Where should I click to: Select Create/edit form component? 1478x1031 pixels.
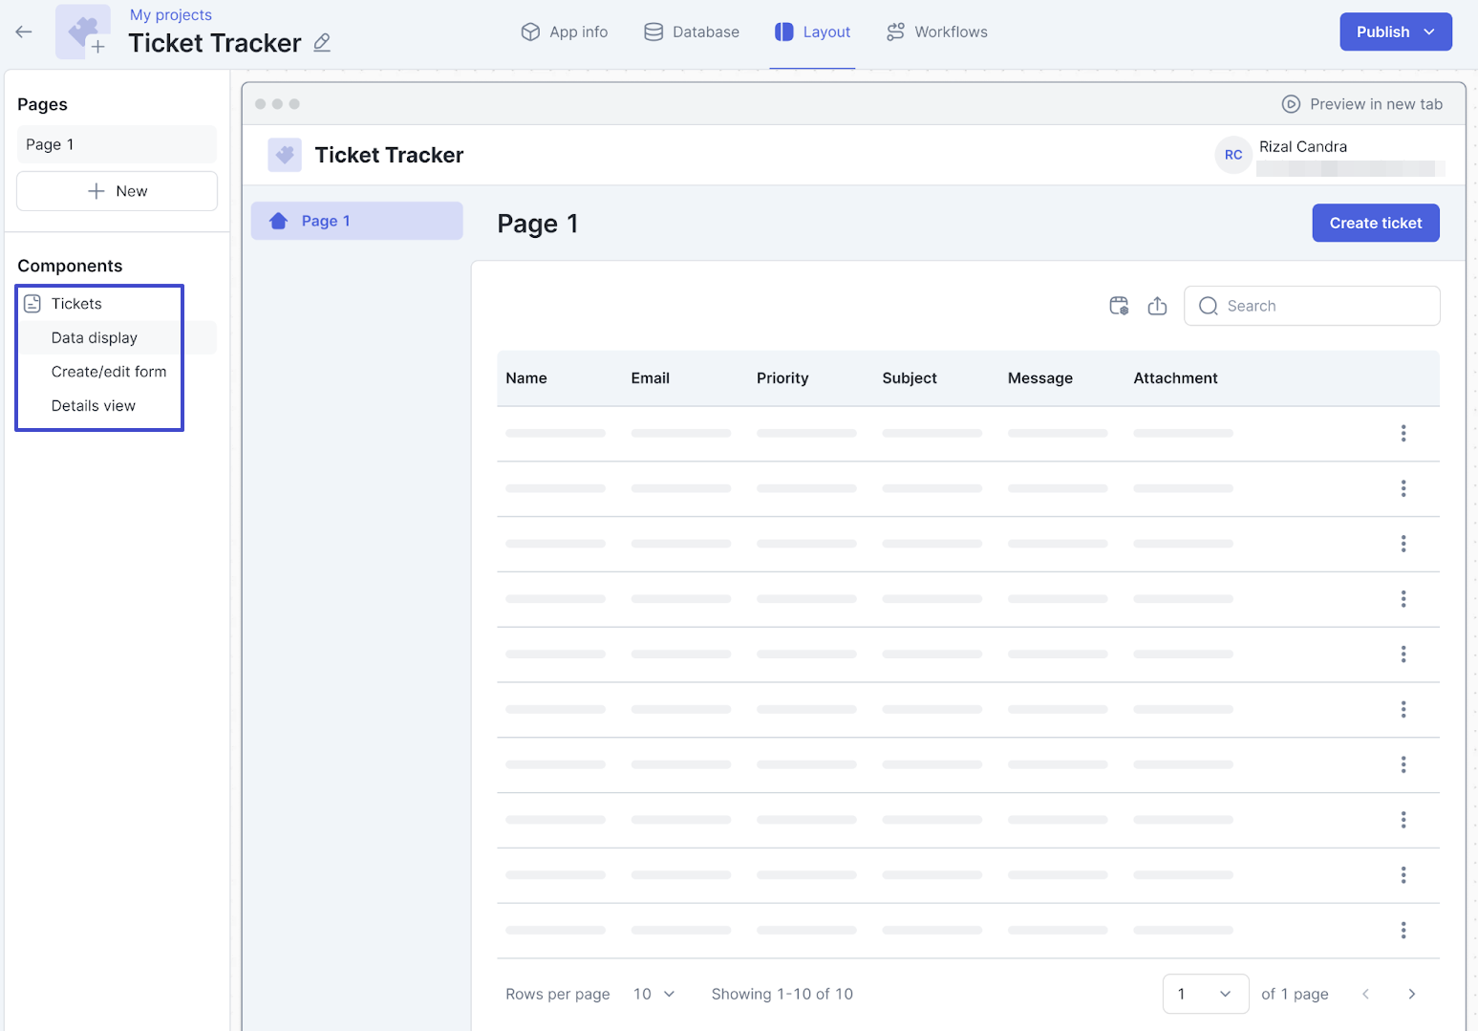[x=109, y=372]
